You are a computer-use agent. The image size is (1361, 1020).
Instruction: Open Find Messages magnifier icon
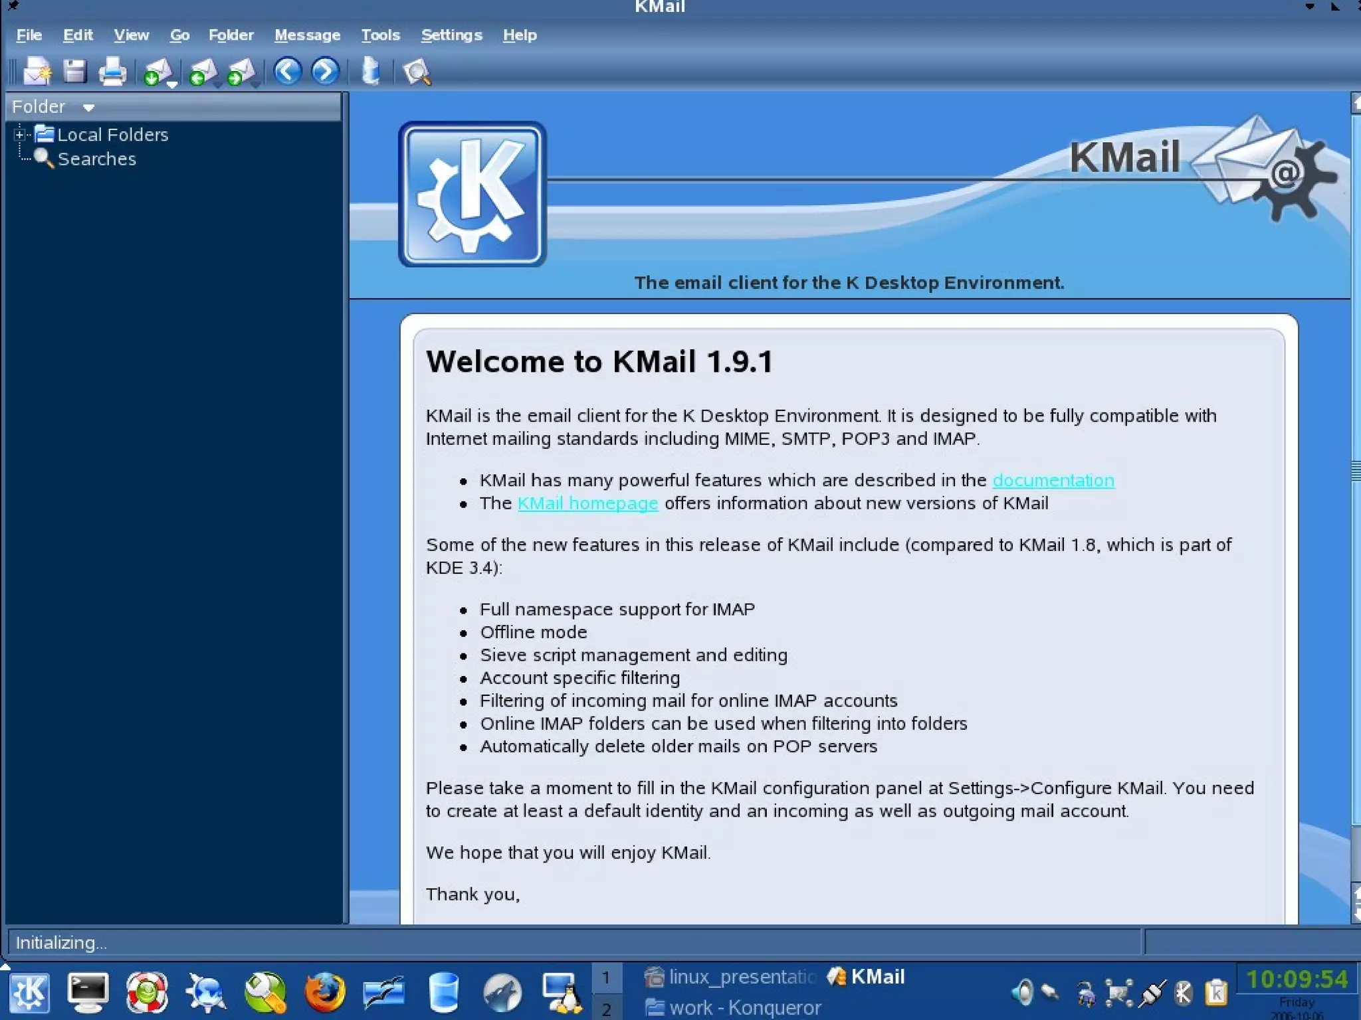417,72
